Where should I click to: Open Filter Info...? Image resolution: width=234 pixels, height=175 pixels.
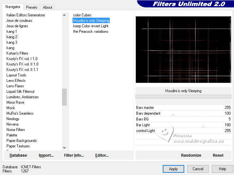(74, 155)
